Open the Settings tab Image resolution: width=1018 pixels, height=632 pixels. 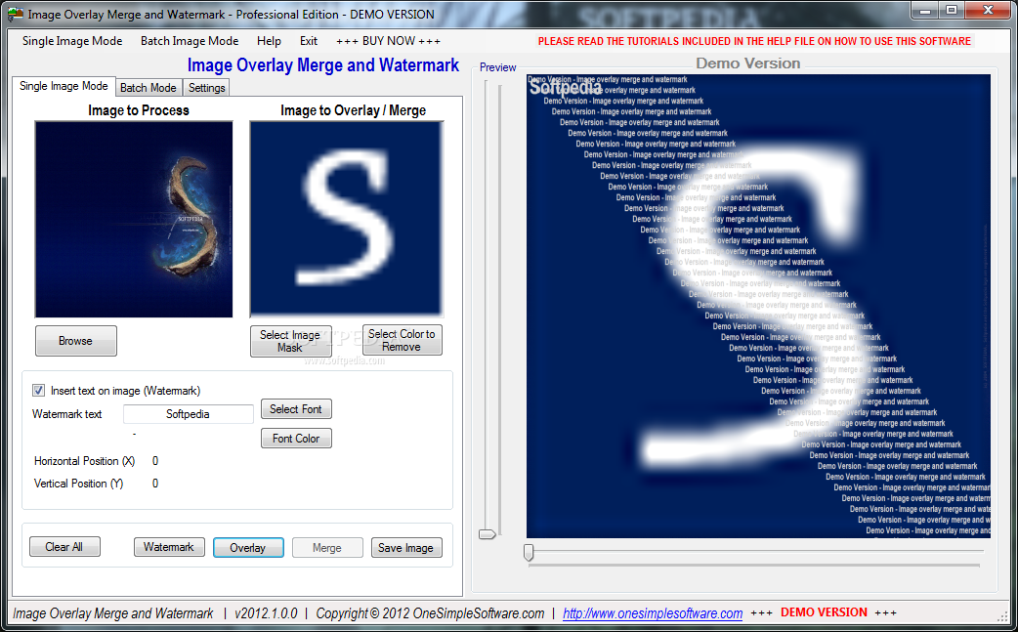click(206, 88)
